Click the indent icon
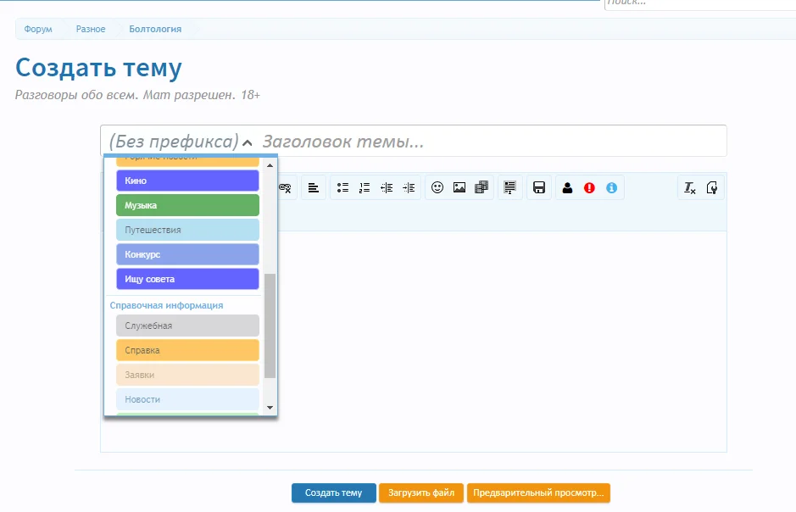This screenshot has height=512, width=796. tap(409, 187)
